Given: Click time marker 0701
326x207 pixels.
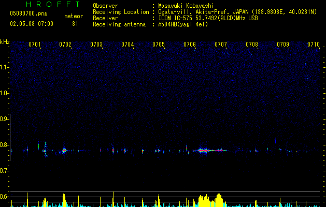Looking at the screenshot, I should 35,45.
